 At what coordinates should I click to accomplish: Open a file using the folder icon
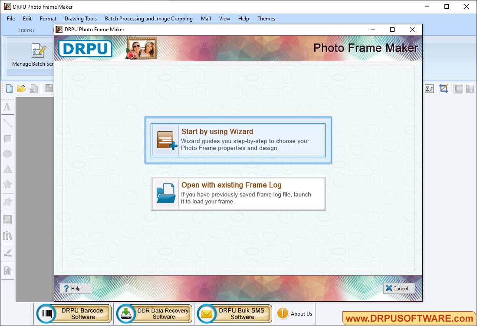click(21, 88)
